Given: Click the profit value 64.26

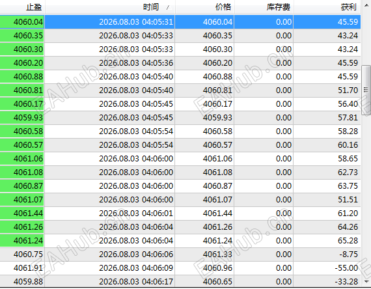Looking at the screenshot, I should (x=348, y=227).
